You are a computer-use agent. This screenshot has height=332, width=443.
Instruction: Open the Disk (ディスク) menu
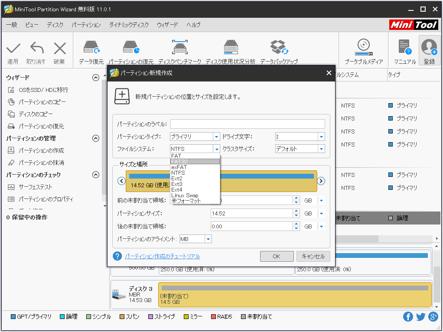coord(55,25)
